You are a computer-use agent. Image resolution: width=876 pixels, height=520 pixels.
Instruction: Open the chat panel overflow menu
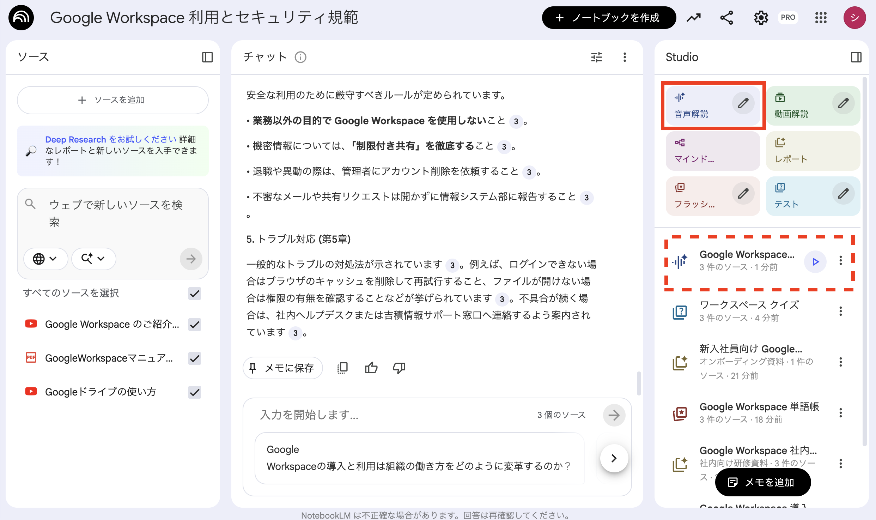[x=624, y=57]
